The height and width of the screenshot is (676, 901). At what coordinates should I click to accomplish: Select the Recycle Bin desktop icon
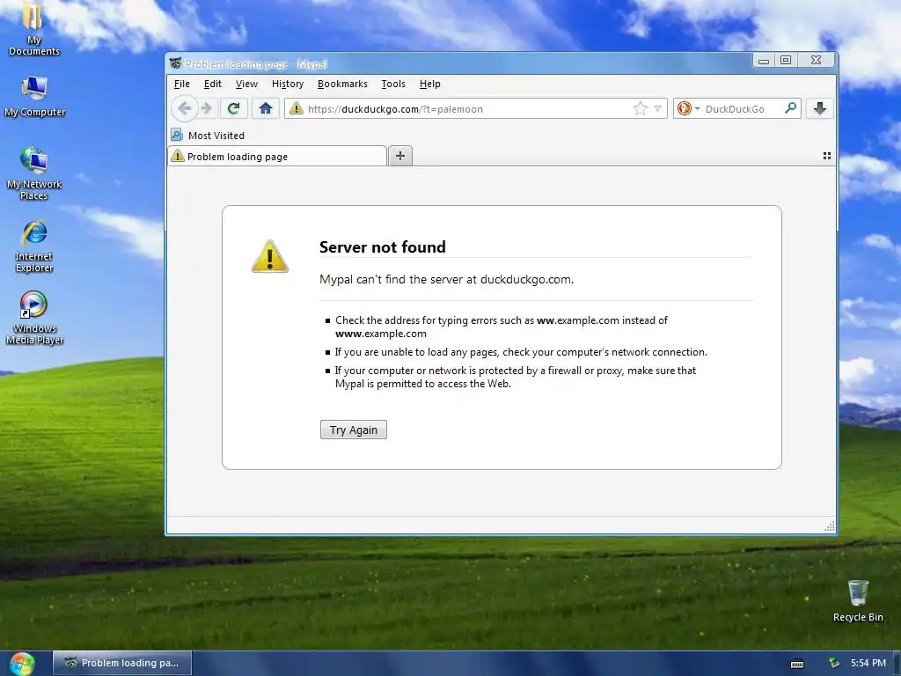click(858, 601)
